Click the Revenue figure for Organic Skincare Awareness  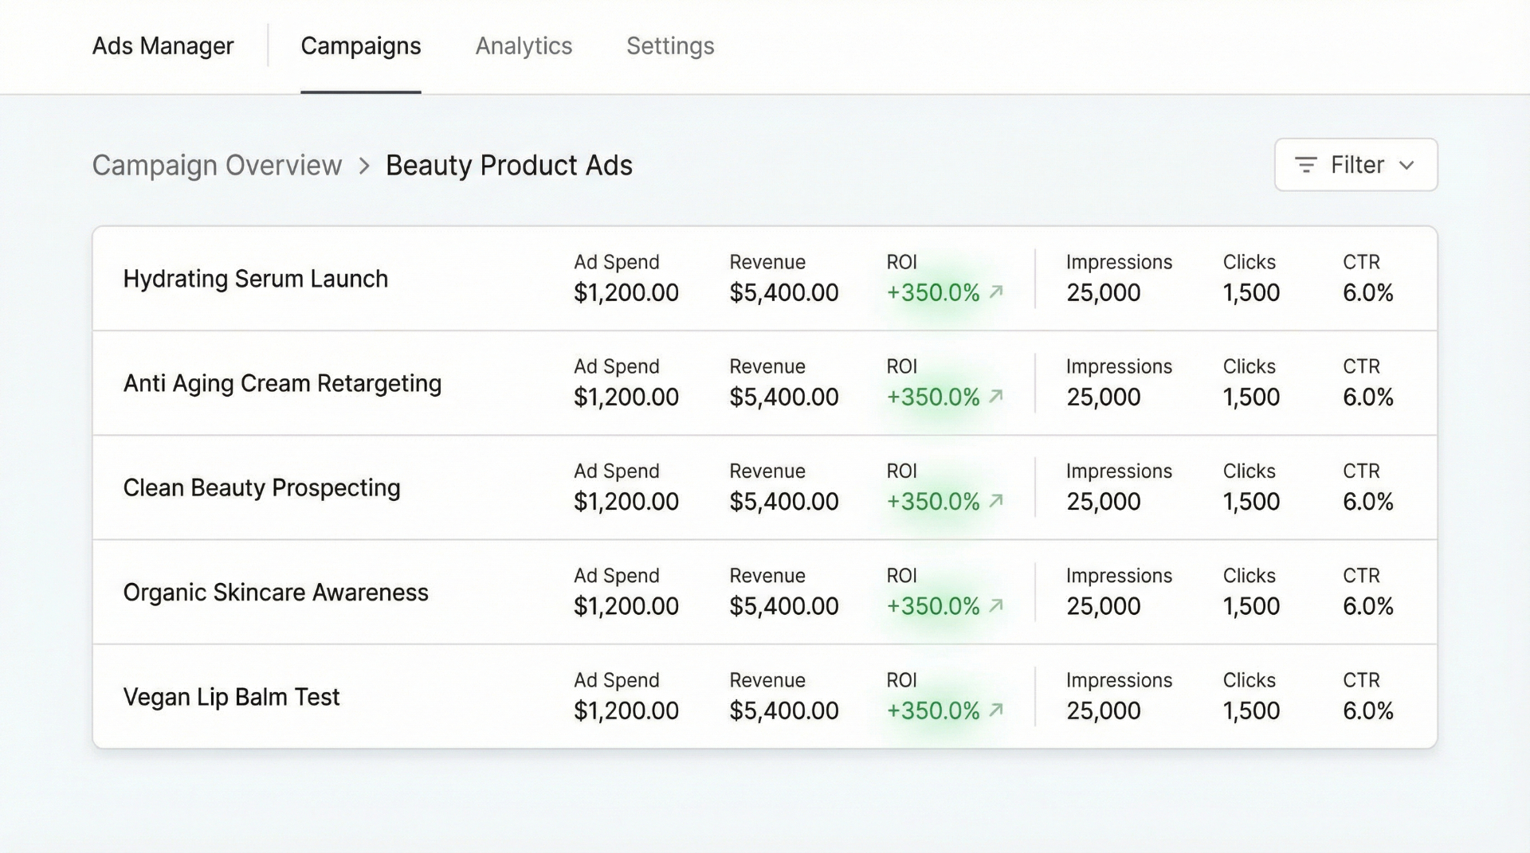pyautogui.click(x=783, y=606)
